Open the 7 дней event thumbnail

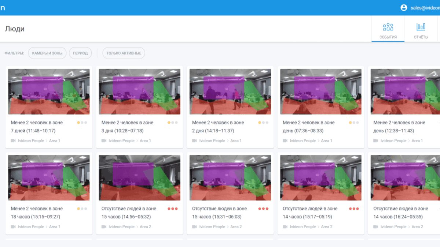point(49,91)
